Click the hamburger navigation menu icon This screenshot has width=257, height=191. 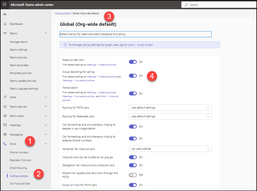[5, 14]
